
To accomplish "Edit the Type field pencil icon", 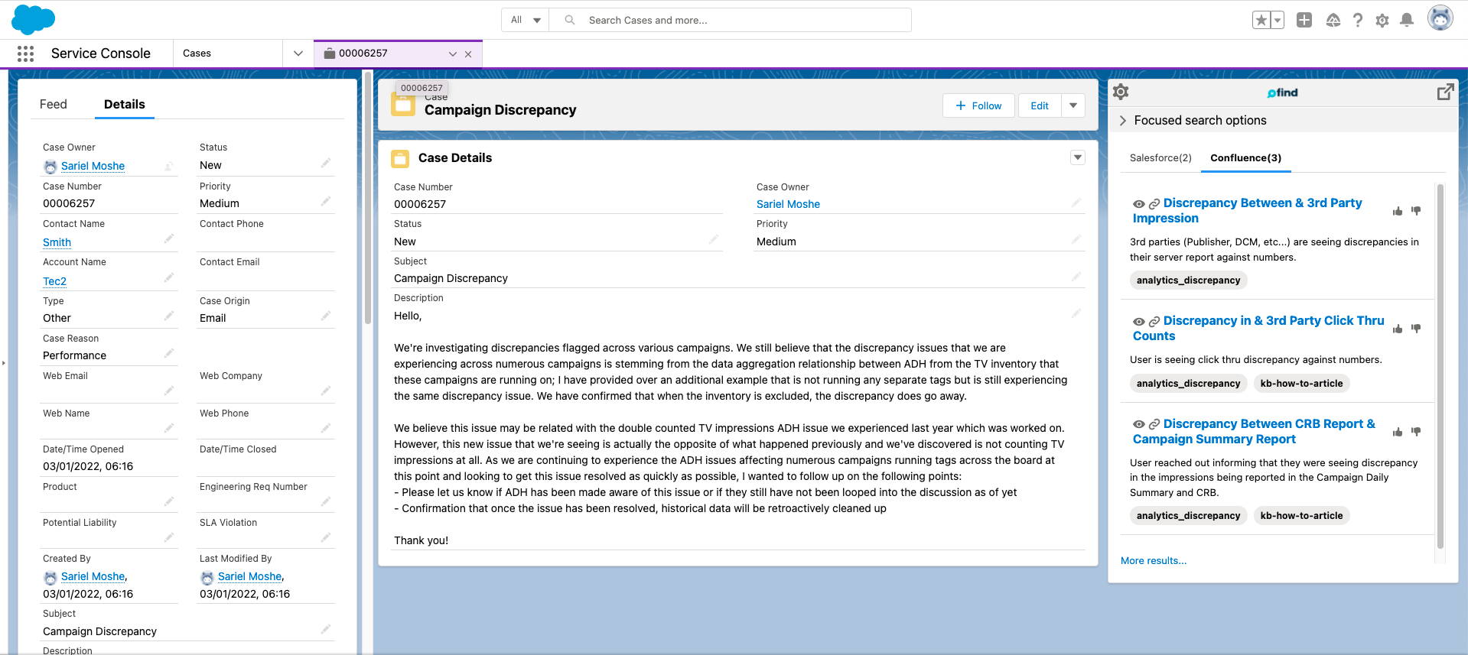I will tap(169, 316).
